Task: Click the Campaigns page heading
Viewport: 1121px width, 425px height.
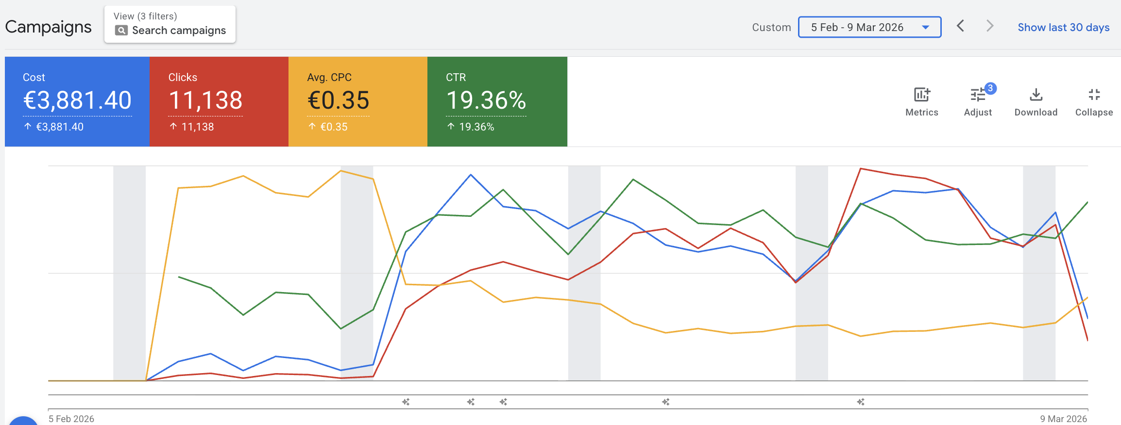Action: click(x=49, y=27)
